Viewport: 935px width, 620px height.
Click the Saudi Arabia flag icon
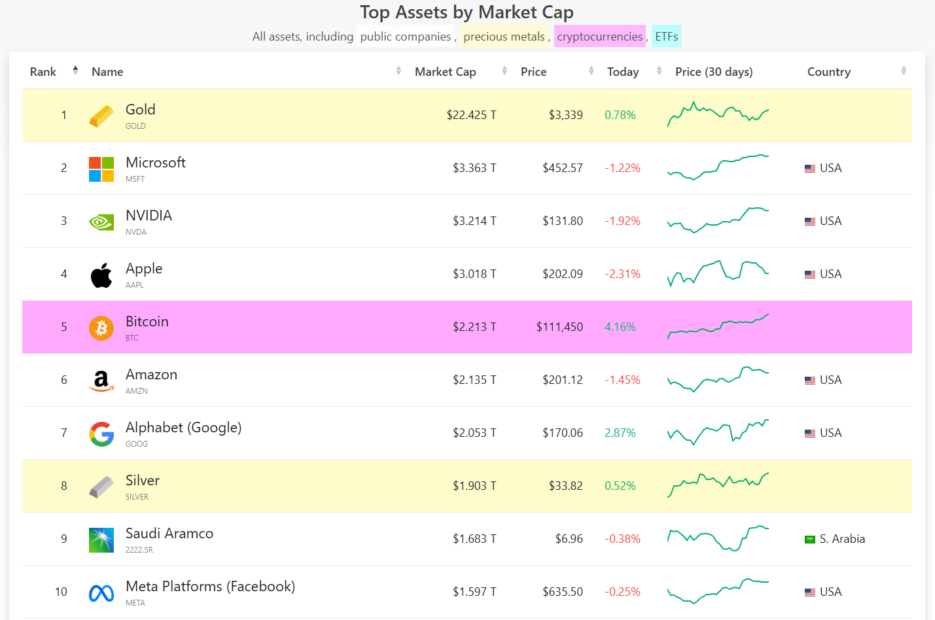[810, 540]
